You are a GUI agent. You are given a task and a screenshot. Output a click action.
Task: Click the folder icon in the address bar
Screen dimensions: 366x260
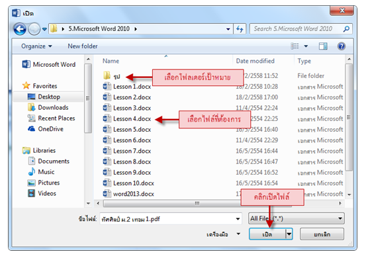click(54, 28)
